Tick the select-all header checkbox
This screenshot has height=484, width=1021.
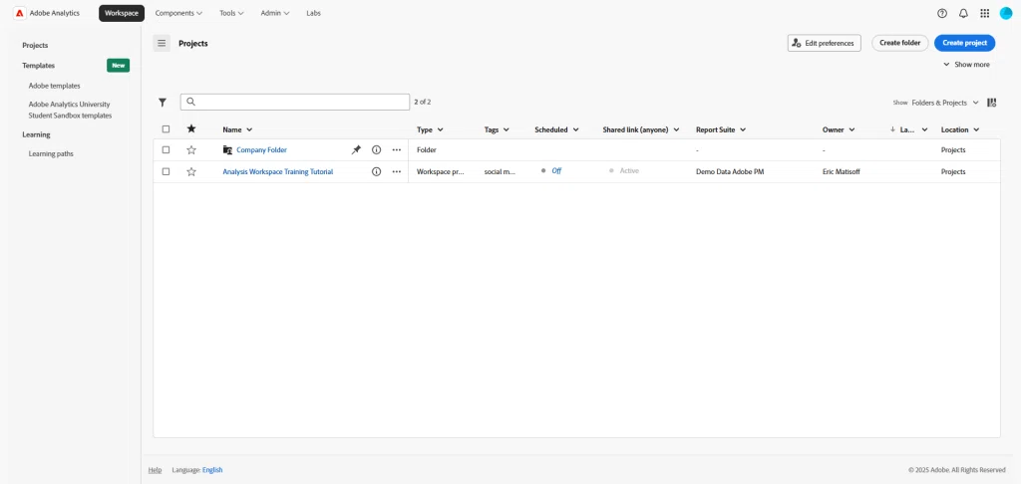click(166, 128)
